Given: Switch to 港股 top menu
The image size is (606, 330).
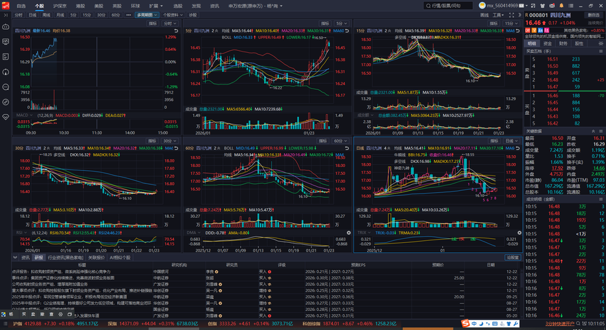Looking at the screenshot, I should point(80,6).
